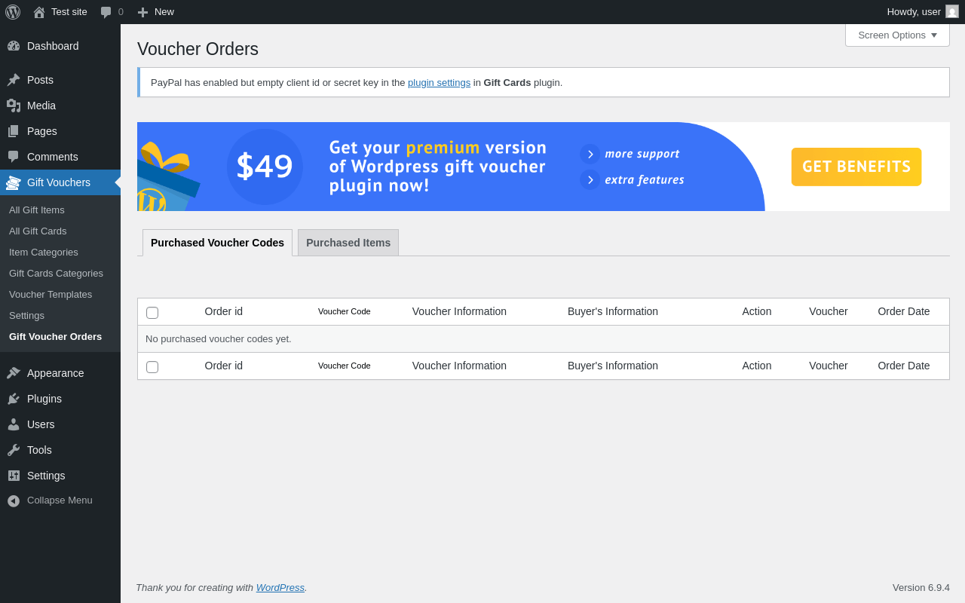Expand the Screen Options panel
This screenshot has height=603, width=965.
point(897,35)
